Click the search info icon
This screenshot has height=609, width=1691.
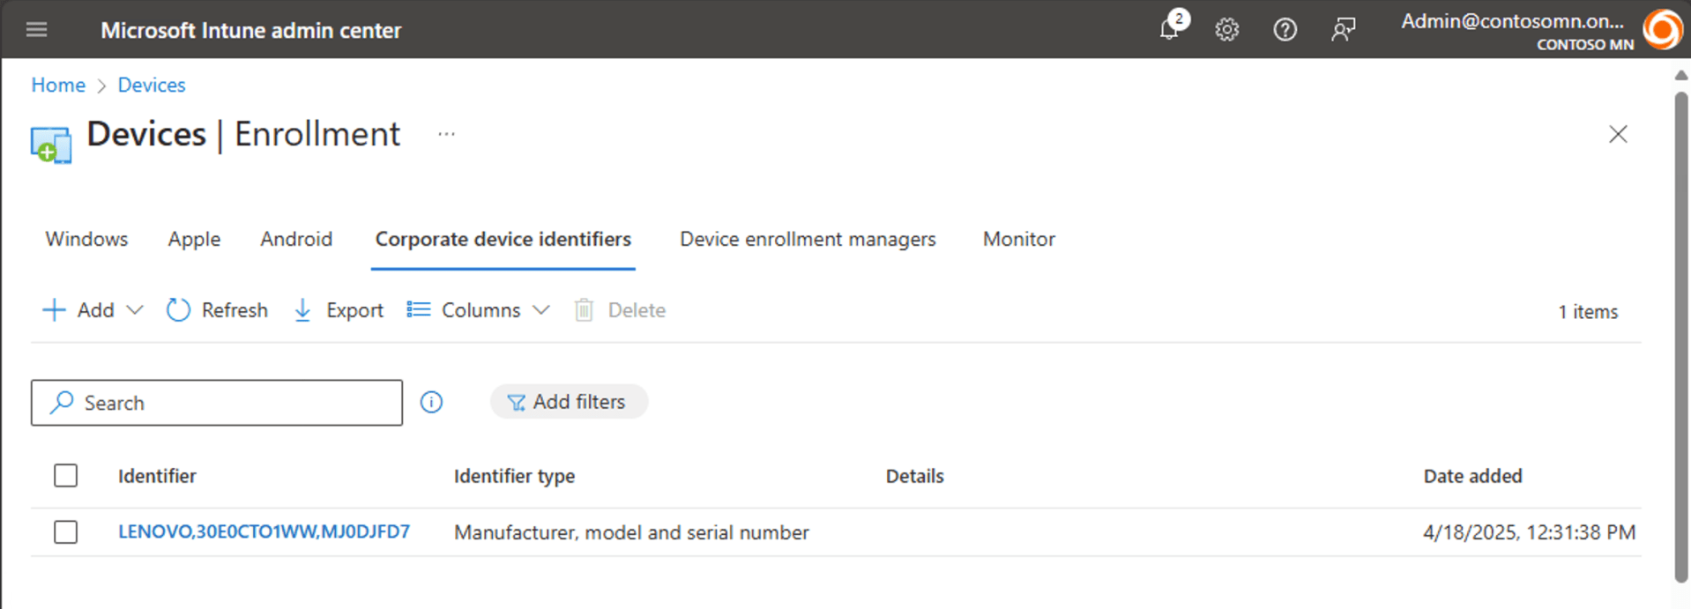pyautogui.click(x=431, y=403)
